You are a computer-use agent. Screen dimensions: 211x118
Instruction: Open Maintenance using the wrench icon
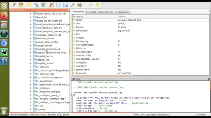tap(73, 5)
